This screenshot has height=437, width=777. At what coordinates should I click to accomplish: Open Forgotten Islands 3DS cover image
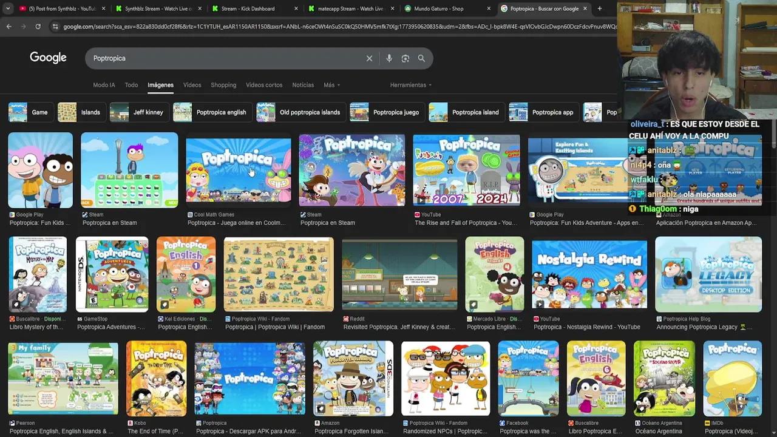pyautogui.click(x=353, y=379)
